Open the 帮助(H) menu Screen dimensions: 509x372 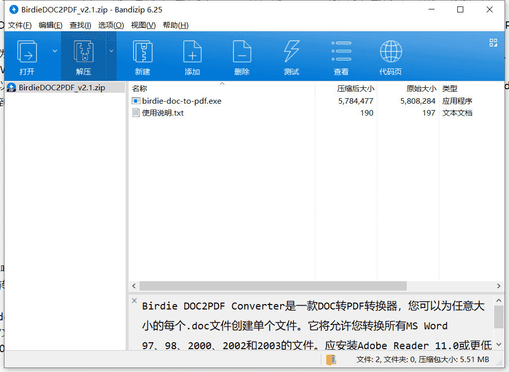pyautogui.click(x=176, y=25)
